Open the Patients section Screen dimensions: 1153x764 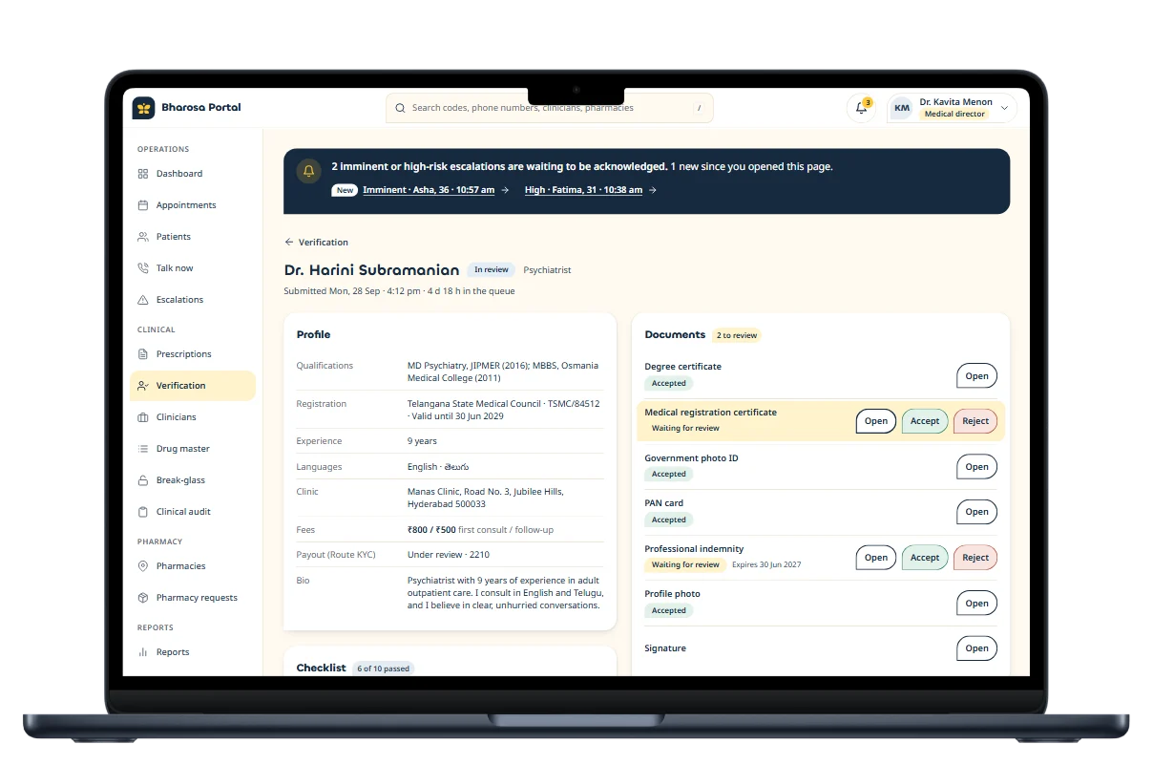click(x=193, y=237)
